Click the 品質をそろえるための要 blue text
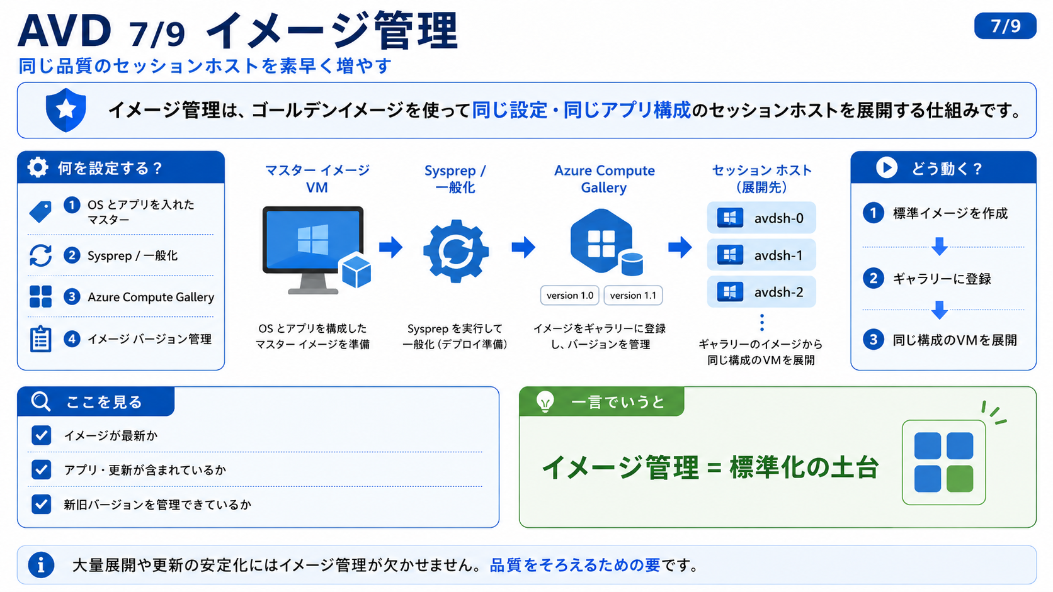The width and height of the screenshot is (1053, 592). (x=575, y=565)
